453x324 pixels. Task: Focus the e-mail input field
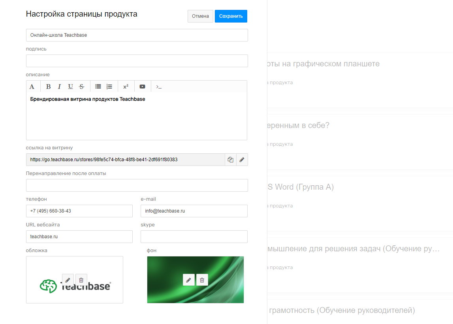pos(194,211)
